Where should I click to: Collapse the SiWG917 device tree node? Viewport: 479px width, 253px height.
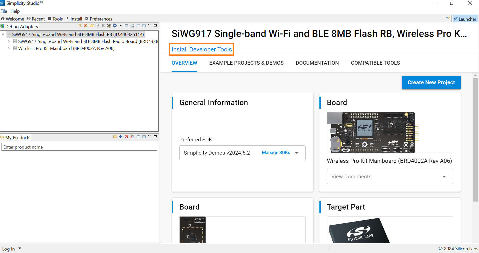tap(3, 34)
